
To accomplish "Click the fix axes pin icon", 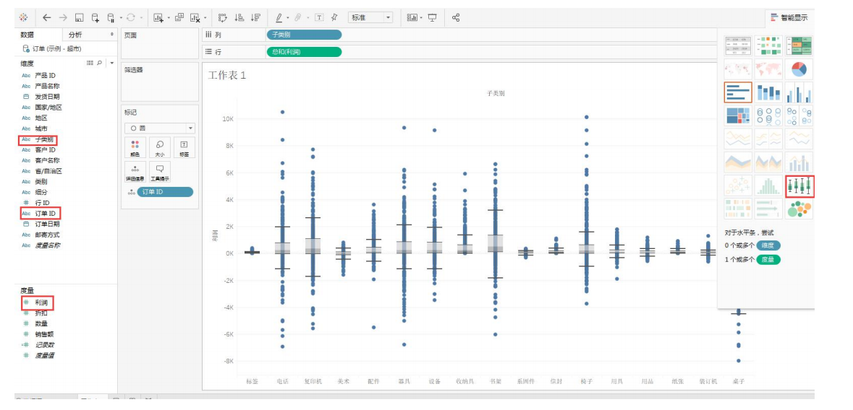I will point(334,17).
